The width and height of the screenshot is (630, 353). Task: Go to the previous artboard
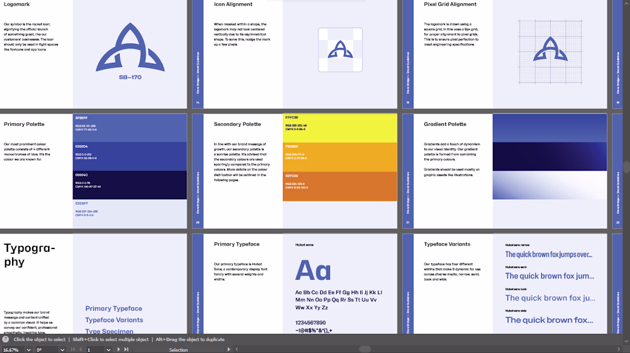tap(80, 350)
